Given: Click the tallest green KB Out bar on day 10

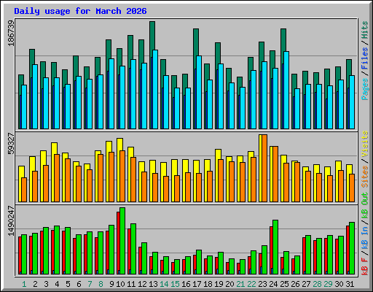Looking at the screenshot, I should click(122, 241).
